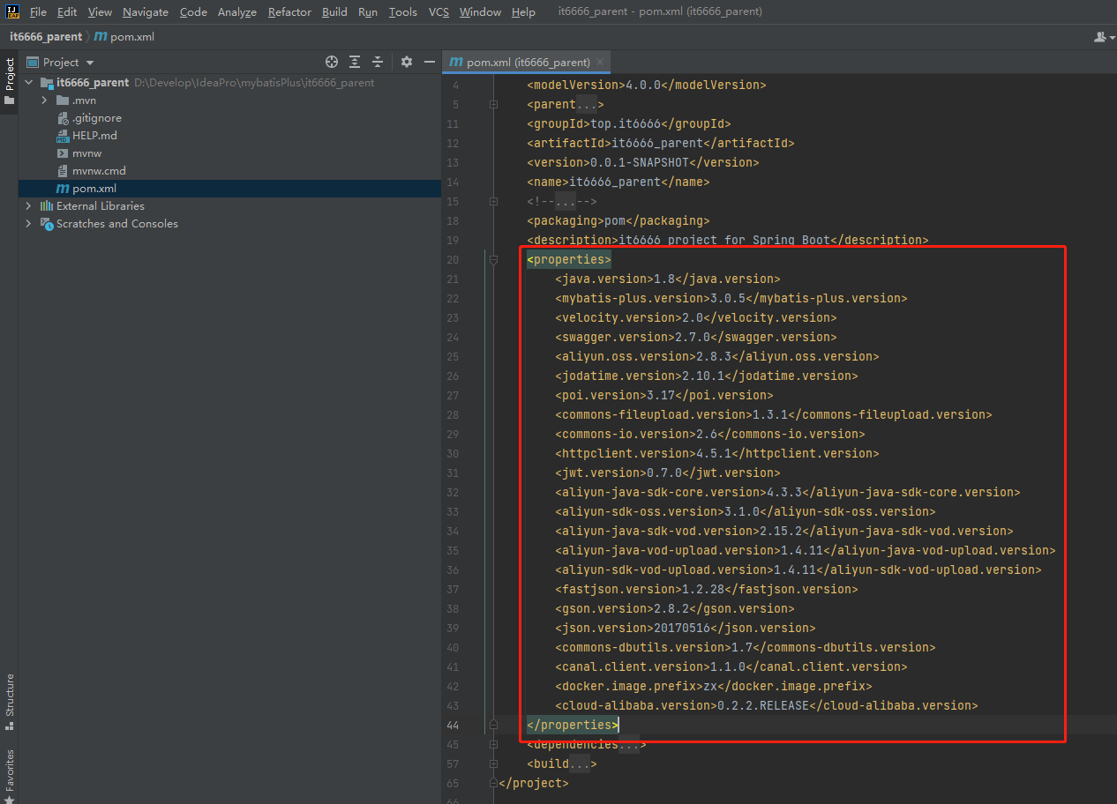This screenshot has width=1117, height=804.
Task: Open the View menu
Action: pyautogui.click(x=100, y=11)
